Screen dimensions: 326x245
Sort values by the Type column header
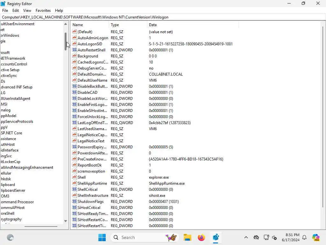pyautogui.click(x=128, y=25)
